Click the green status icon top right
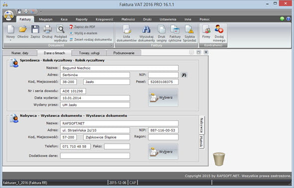The height and width of the screenshot is (188, 294). tap(282, 18)
